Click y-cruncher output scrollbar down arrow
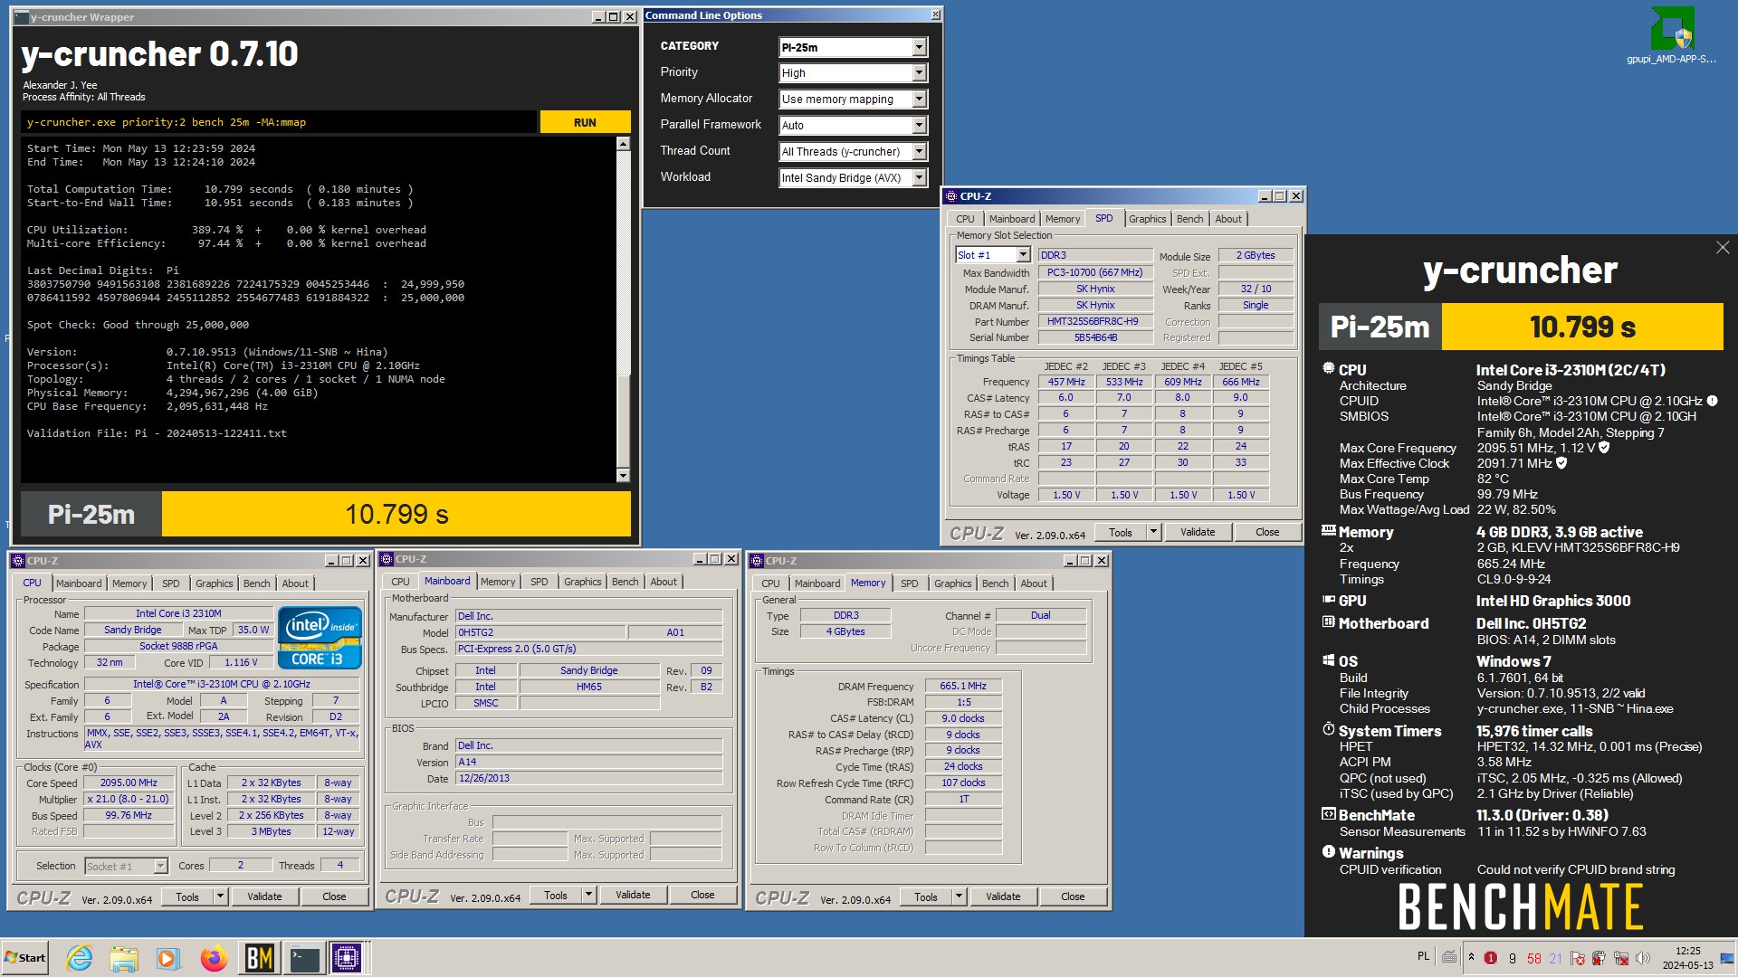1738x977 pixels. pos(622,475)
